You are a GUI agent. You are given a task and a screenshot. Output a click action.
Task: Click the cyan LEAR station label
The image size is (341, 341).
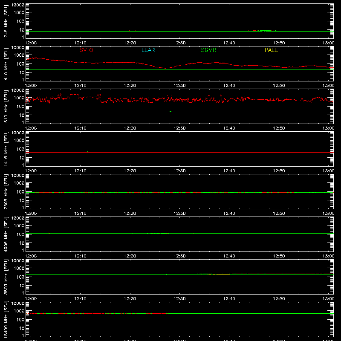(x=148, y=50)
